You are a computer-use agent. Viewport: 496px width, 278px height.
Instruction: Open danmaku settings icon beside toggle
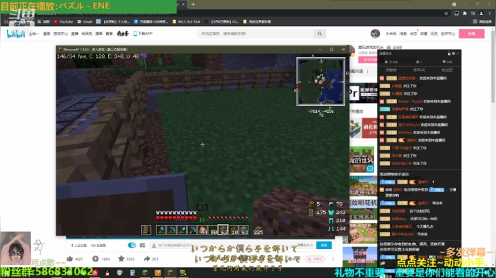tap(143, 245)
